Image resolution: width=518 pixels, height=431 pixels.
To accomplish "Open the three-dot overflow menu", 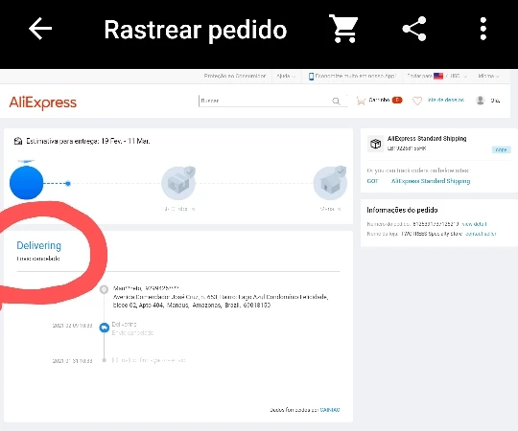I will tap(483, 29).
